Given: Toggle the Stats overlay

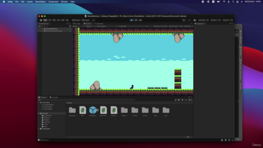Looking at the screenshot, I should point(181,26).
